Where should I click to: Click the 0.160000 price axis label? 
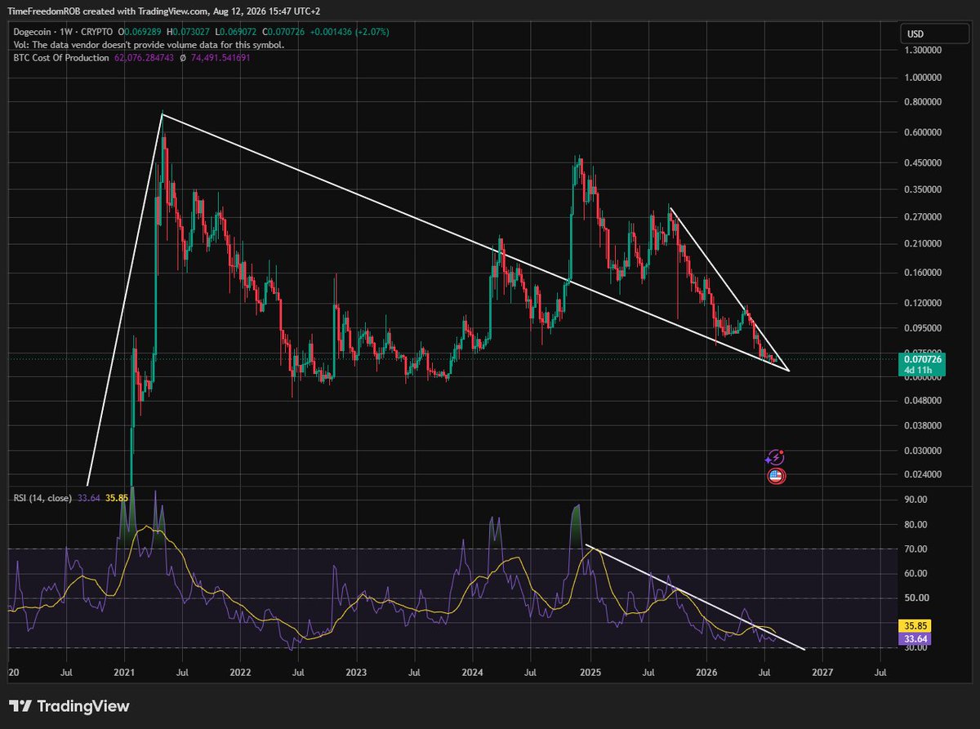(x=921, y=272)
